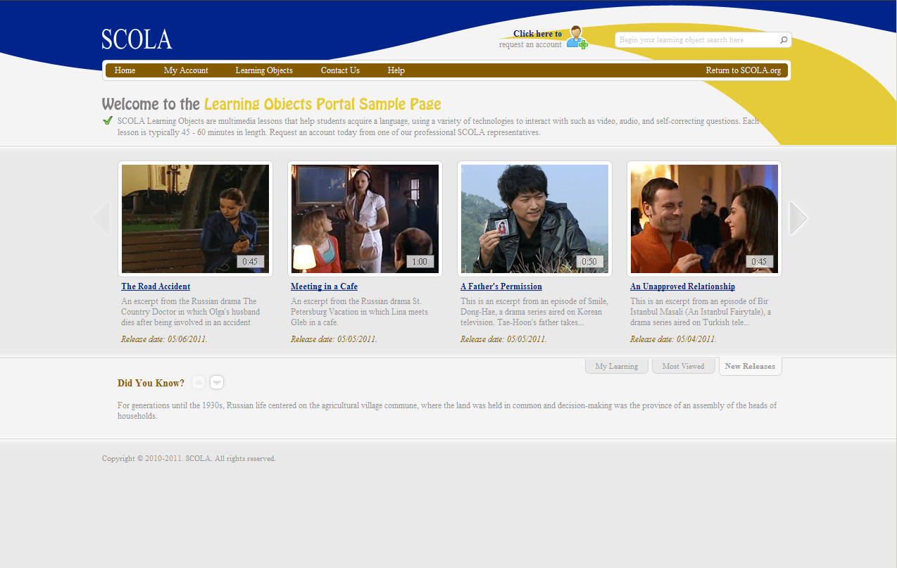This screenshot has height=568, width=897.
Task: Click the Russian village commune fact text
Action: [x=447, y=410]
